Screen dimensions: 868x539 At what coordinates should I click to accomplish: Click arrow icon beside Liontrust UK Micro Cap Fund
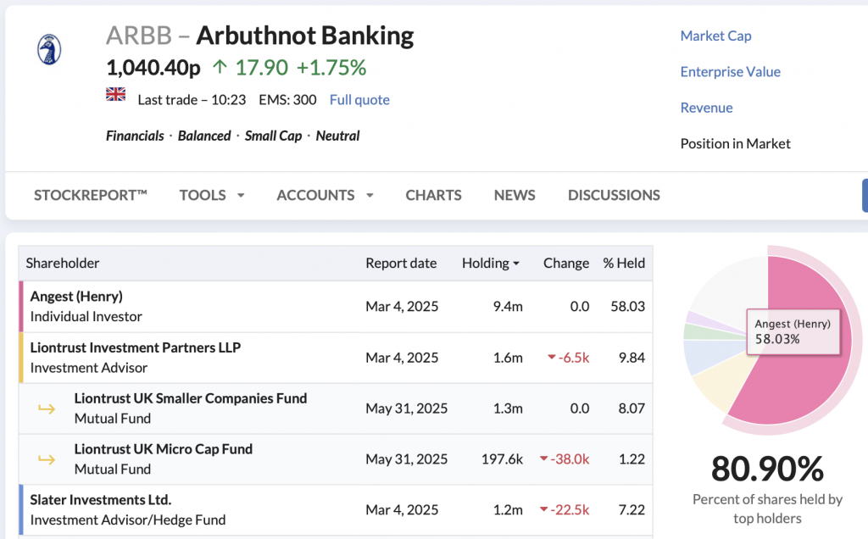(47, 459)
